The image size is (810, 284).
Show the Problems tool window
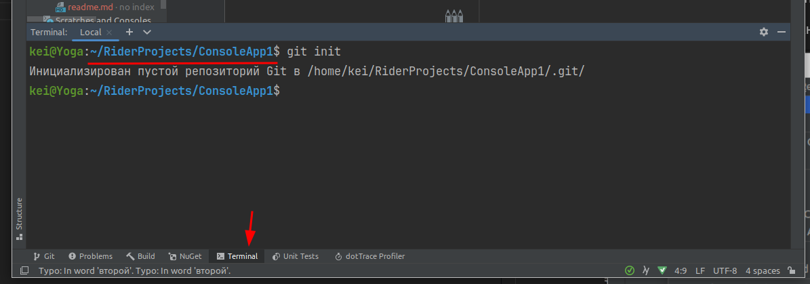click(89, 256)
